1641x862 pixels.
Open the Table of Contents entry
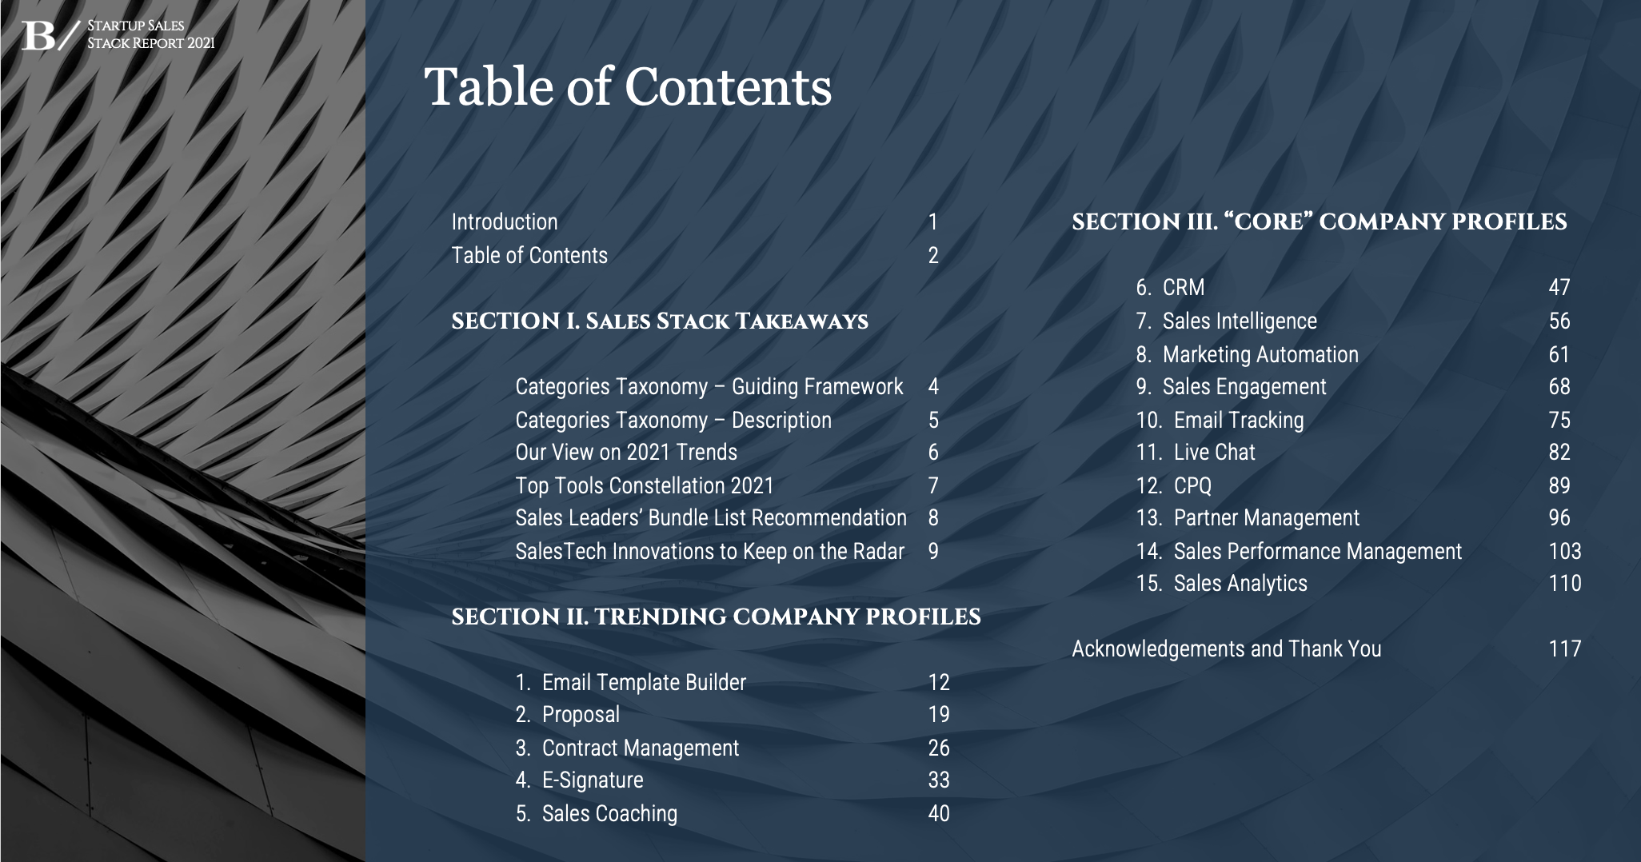pos(529,256)
